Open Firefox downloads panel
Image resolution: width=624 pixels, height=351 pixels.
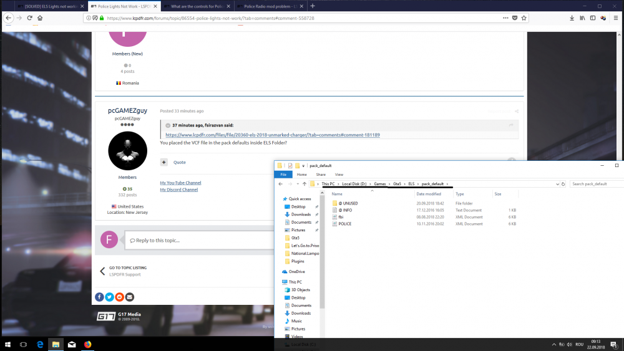[x=572, y=18]
